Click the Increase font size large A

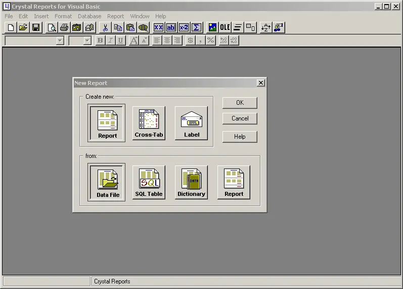[x=133, y=40]
